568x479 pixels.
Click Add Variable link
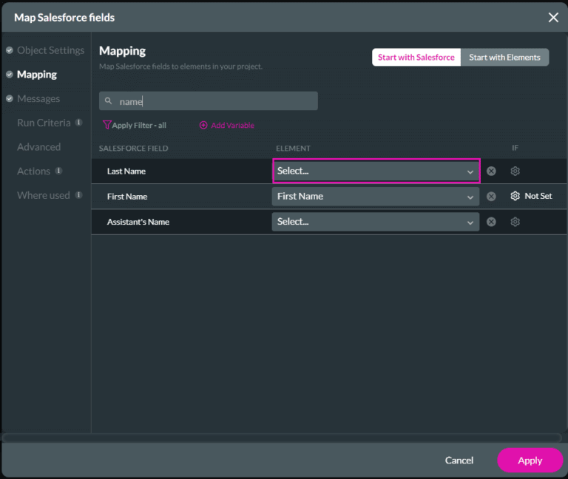(227, 126)
